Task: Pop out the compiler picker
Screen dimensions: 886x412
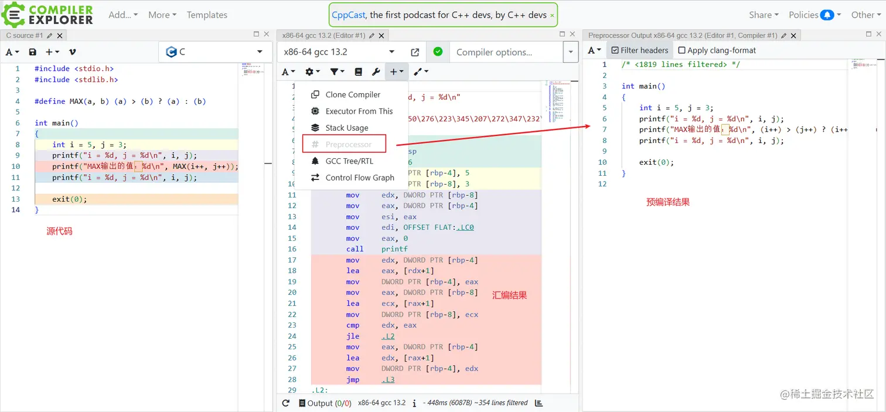Action: click(x=415, y=52)
